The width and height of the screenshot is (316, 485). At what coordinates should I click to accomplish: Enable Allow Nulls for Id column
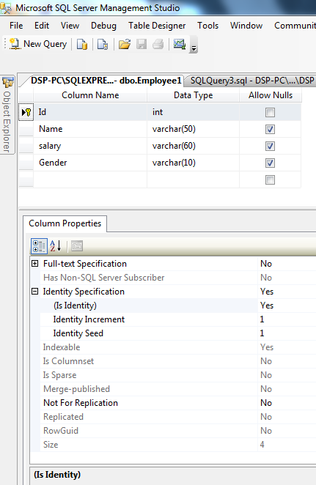270,113
